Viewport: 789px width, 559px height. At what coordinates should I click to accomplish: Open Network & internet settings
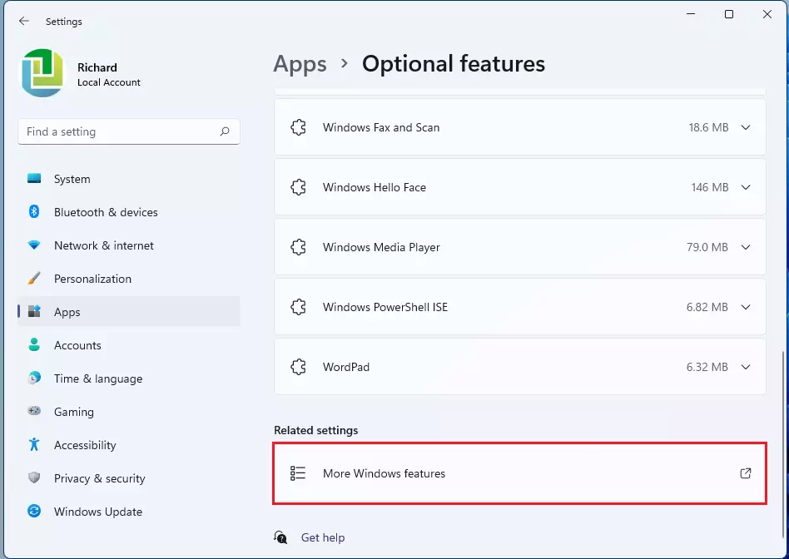[129, 245]
